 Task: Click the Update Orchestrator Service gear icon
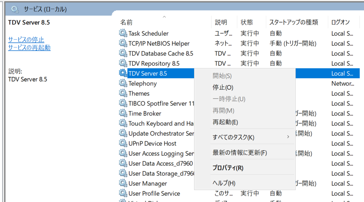pyautogui.click(x=123, y=133)
